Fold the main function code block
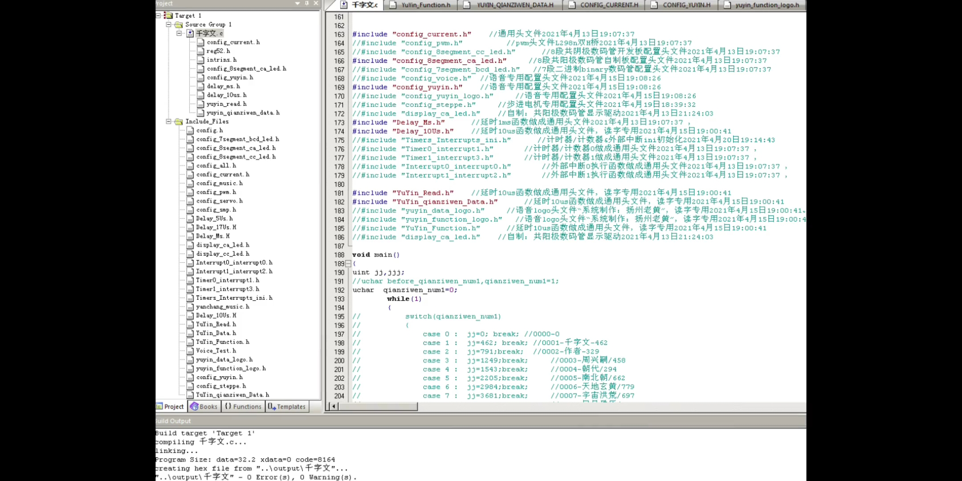Image resolution: width=962 pixels, height=481 pixels. click(x=348, y=264)
